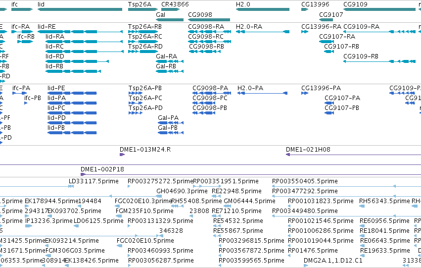Select protein lid-PC feature

[72, 113]
